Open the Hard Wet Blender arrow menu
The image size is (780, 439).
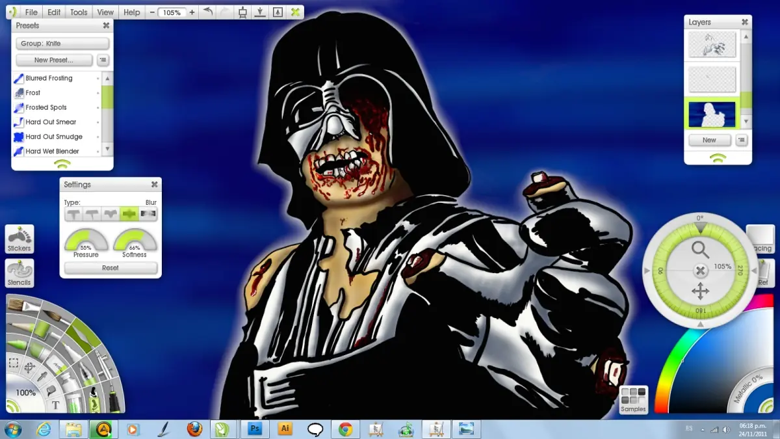point(97,152)
